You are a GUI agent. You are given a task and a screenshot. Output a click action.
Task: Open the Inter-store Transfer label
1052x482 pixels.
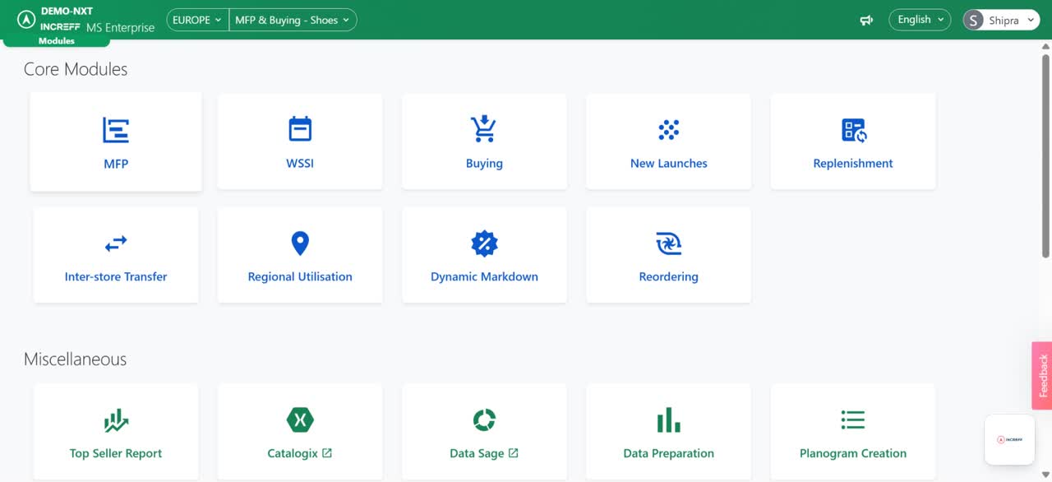(116, 276)
